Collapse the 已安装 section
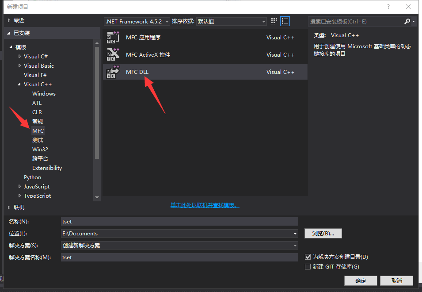This screenshot has width=422, height=292. pyautogui.click(x=8, y=33)
